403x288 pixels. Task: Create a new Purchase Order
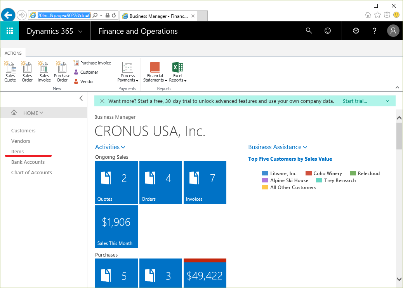pos(62,72)
